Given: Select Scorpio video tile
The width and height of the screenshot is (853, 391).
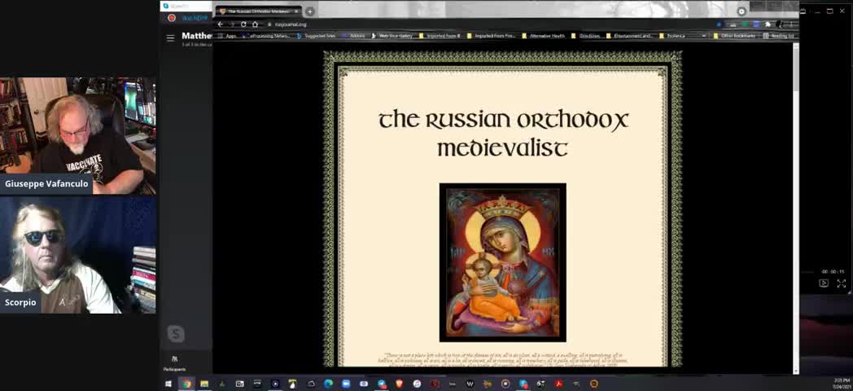Looking at the screenshot, I should click(x=78, y=254).
